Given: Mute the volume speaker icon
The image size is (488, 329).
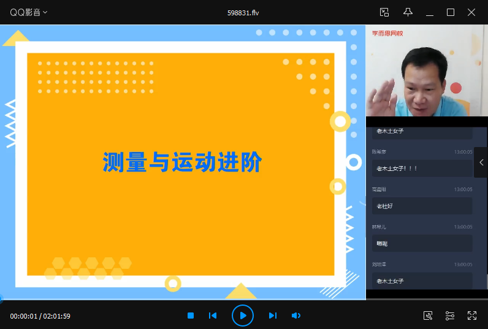Looking at the screenshot, I should [295, 316].
